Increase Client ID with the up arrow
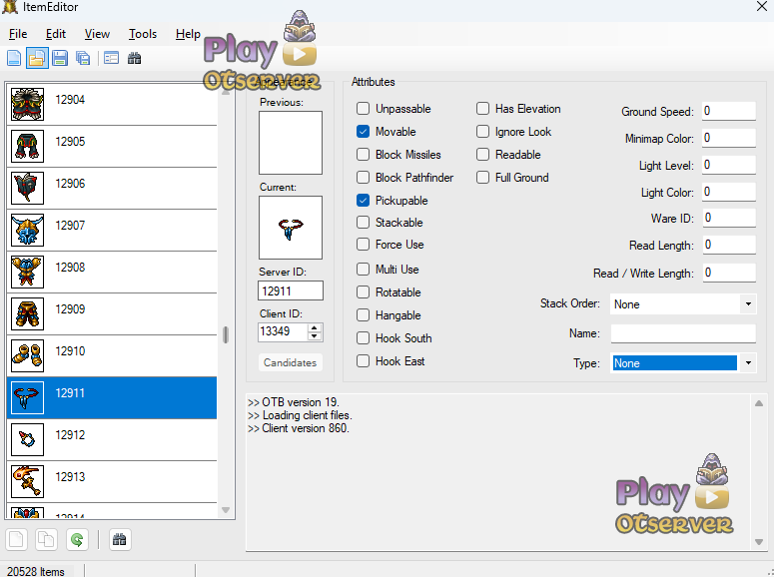 [316, 327]
